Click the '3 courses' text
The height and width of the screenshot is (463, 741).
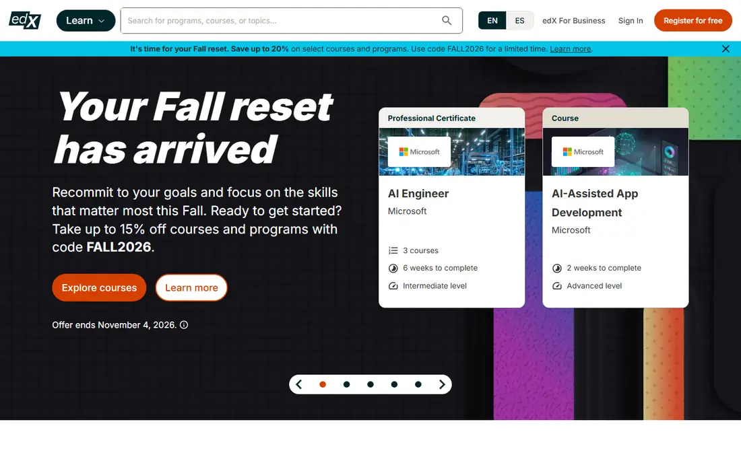coord(420,250)
